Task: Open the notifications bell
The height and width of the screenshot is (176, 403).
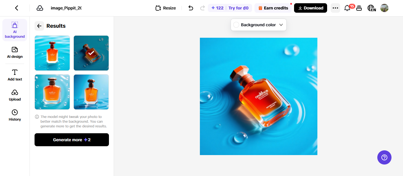Action: click(347, 8)
